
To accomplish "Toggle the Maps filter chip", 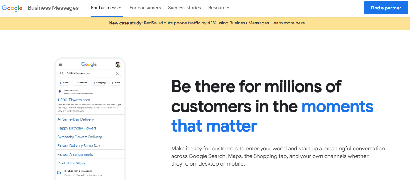I will click(64, 83).
